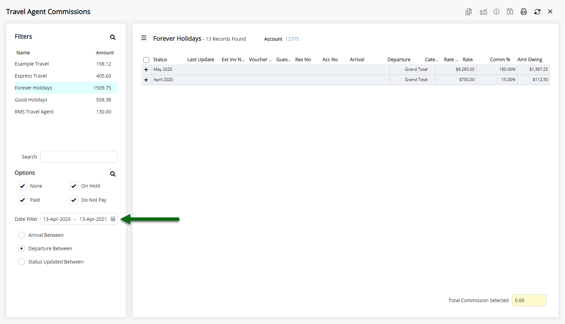Open account number 12775 link
Image resolution: width=565 pixels, height=324 pixels.
[x=292, y=39]
